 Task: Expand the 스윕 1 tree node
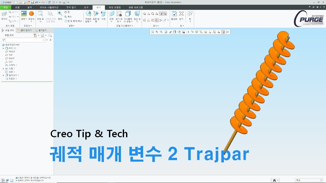click(x=4, y=69)
